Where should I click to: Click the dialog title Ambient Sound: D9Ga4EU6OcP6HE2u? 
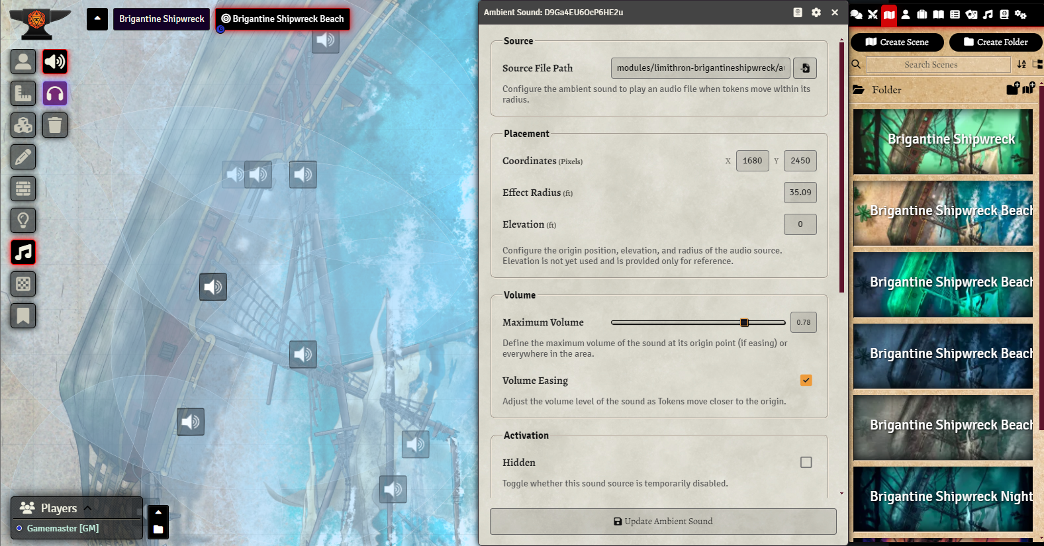click(x=553, y=13)
